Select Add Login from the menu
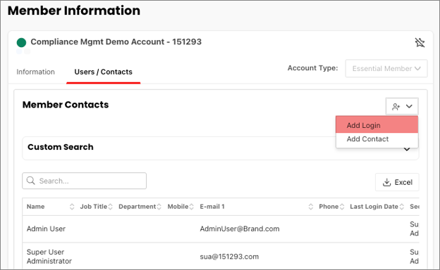Image resolution: width=440 pixels, height=270 pixels. (x=377, y=124)
